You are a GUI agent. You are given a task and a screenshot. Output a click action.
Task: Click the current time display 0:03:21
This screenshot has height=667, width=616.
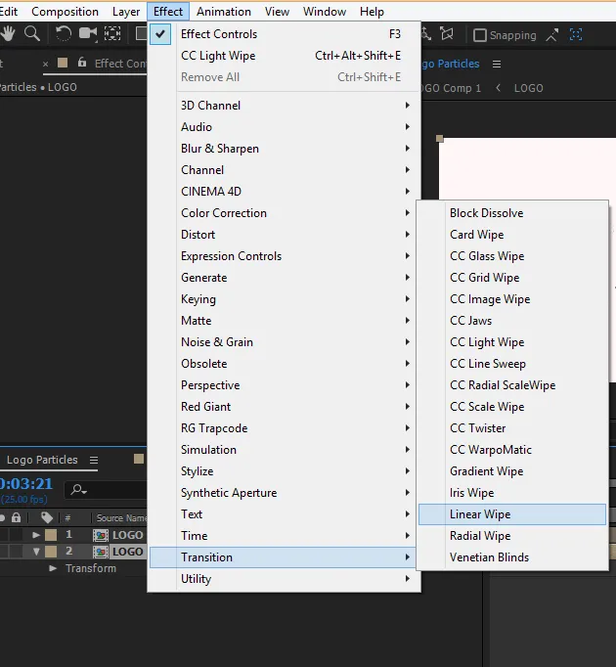point(25,484)
